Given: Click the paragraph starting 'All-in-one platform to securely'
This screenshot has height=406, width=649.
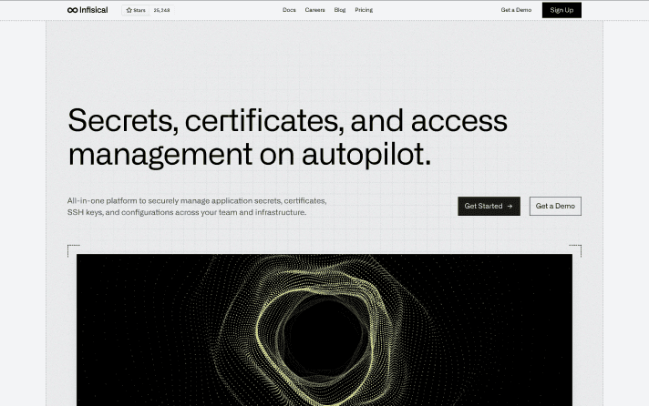Looking at the screenshot, I should [x=197, y=207].
